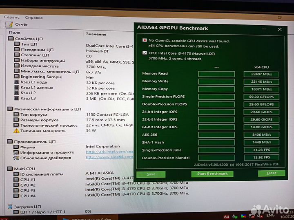Click the Отчёт report toolbar button

pyautogui.click(x=16, y=24)
